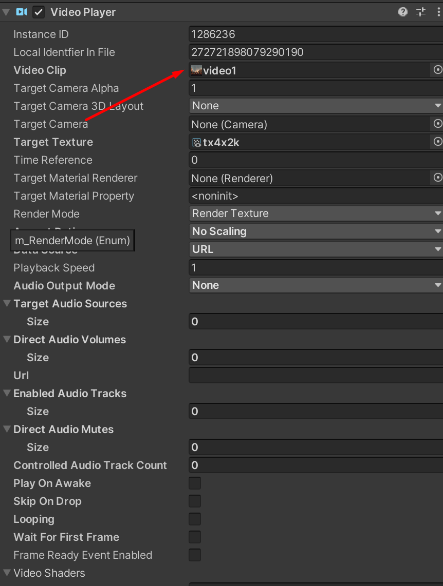This screenshot has width=443, height=586.
Task: Open the Target Camera 3D Layout dropdown
Action: click(x=316, y=106)
